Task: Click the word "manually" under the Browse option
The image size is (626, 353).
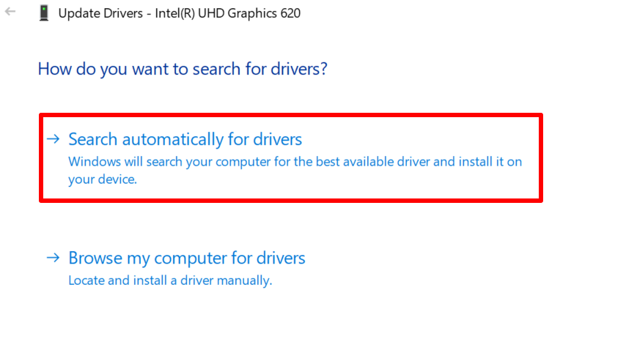Action: 246,280
